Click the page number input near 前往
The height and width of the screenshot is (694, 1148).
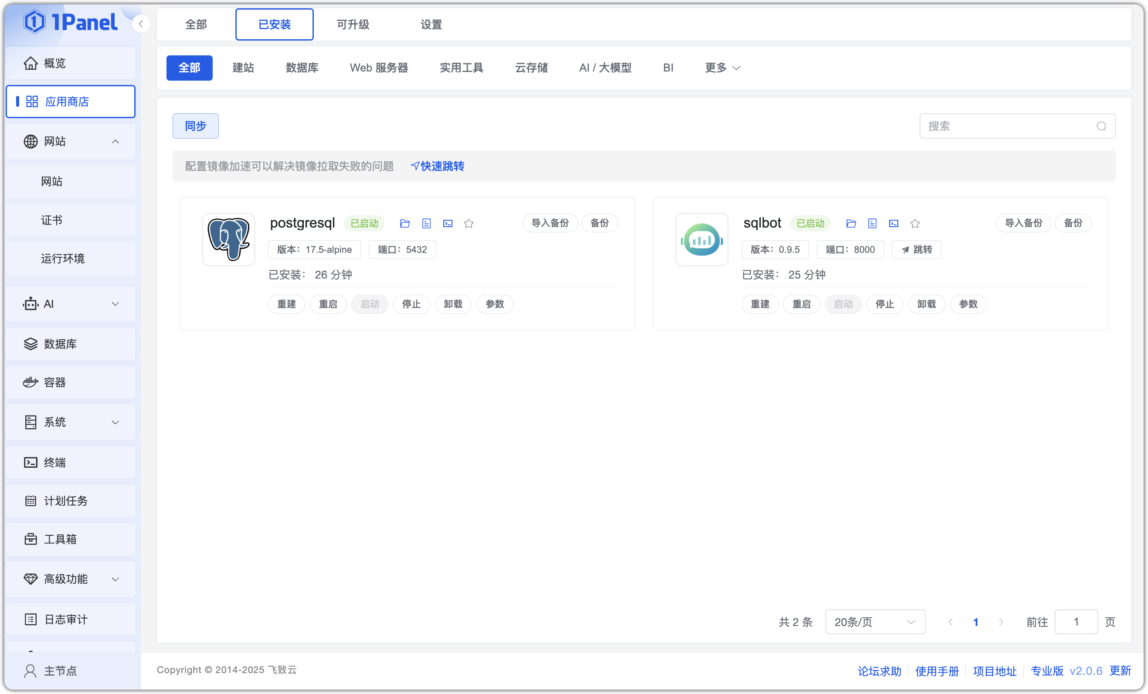(1076, 622)
